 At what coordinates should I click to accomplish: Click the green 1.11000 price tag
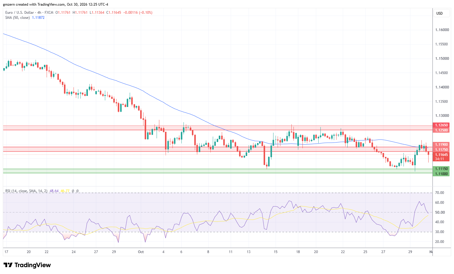[x=441, y=174]
